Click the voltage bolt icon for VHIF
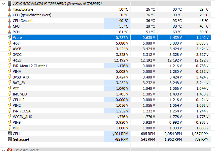 tap(10, 128)
